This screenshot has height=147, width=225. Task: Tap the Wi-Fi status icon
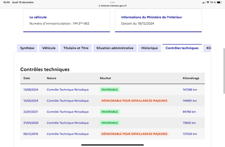(x=208, y=2)
